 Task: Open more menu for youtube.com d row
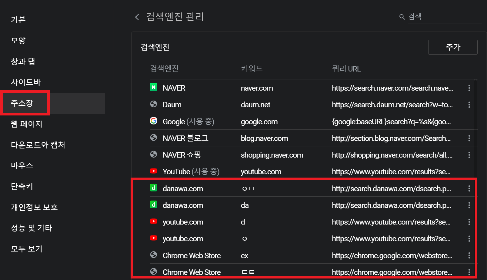(x=469, y=222)
